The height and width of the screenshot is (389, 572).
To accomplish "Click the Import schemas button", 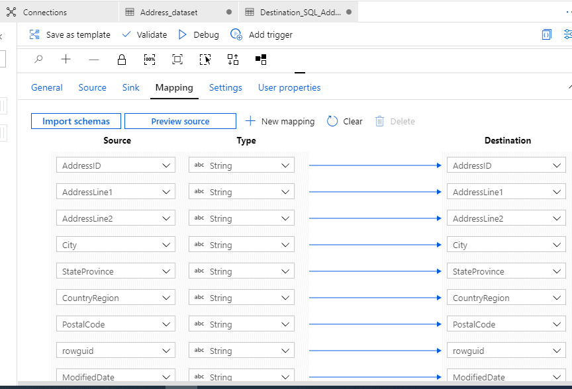I will 75,121.
